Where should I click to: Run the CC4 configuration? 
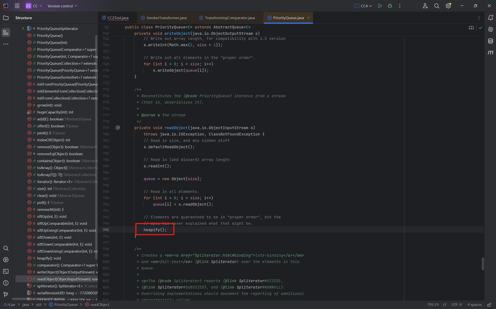pyautogui.click(x=380, y=6)
